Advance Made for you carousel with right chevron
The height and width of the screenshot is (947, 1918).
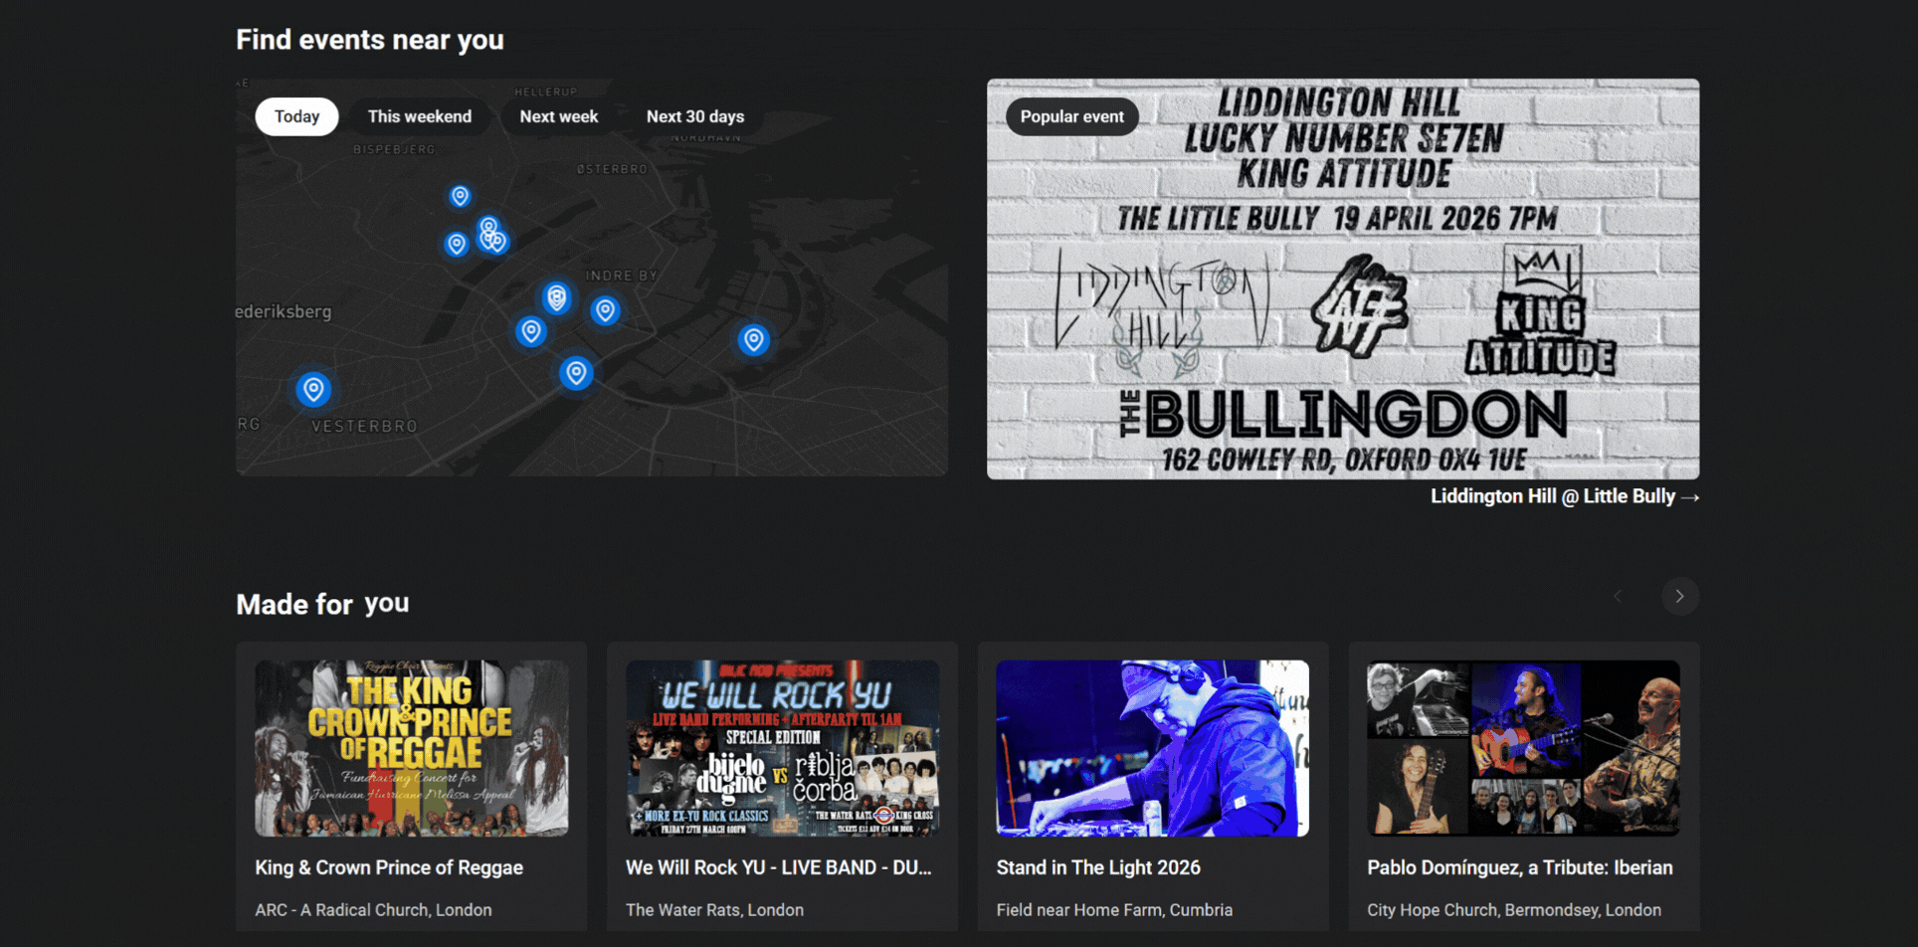click(x=1679, y=596)
